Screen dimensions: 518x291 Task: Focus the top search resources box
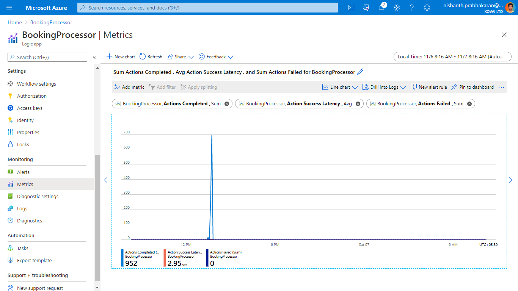pos(207,8)
